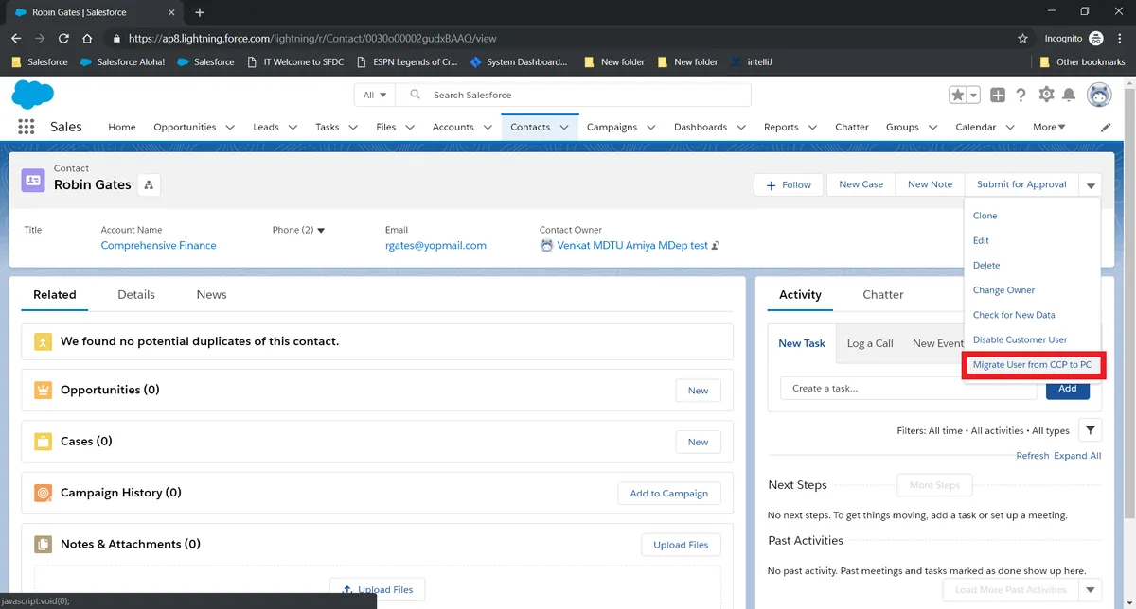Choose Change Owner menu item

1003,290
